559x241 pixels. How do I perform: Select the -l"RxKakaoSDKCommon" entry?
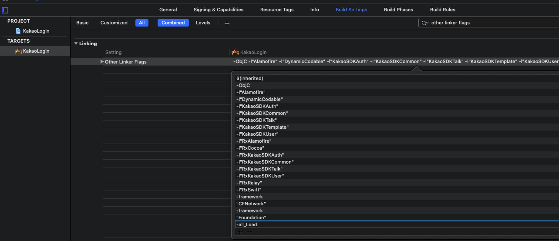pos(397,162)
